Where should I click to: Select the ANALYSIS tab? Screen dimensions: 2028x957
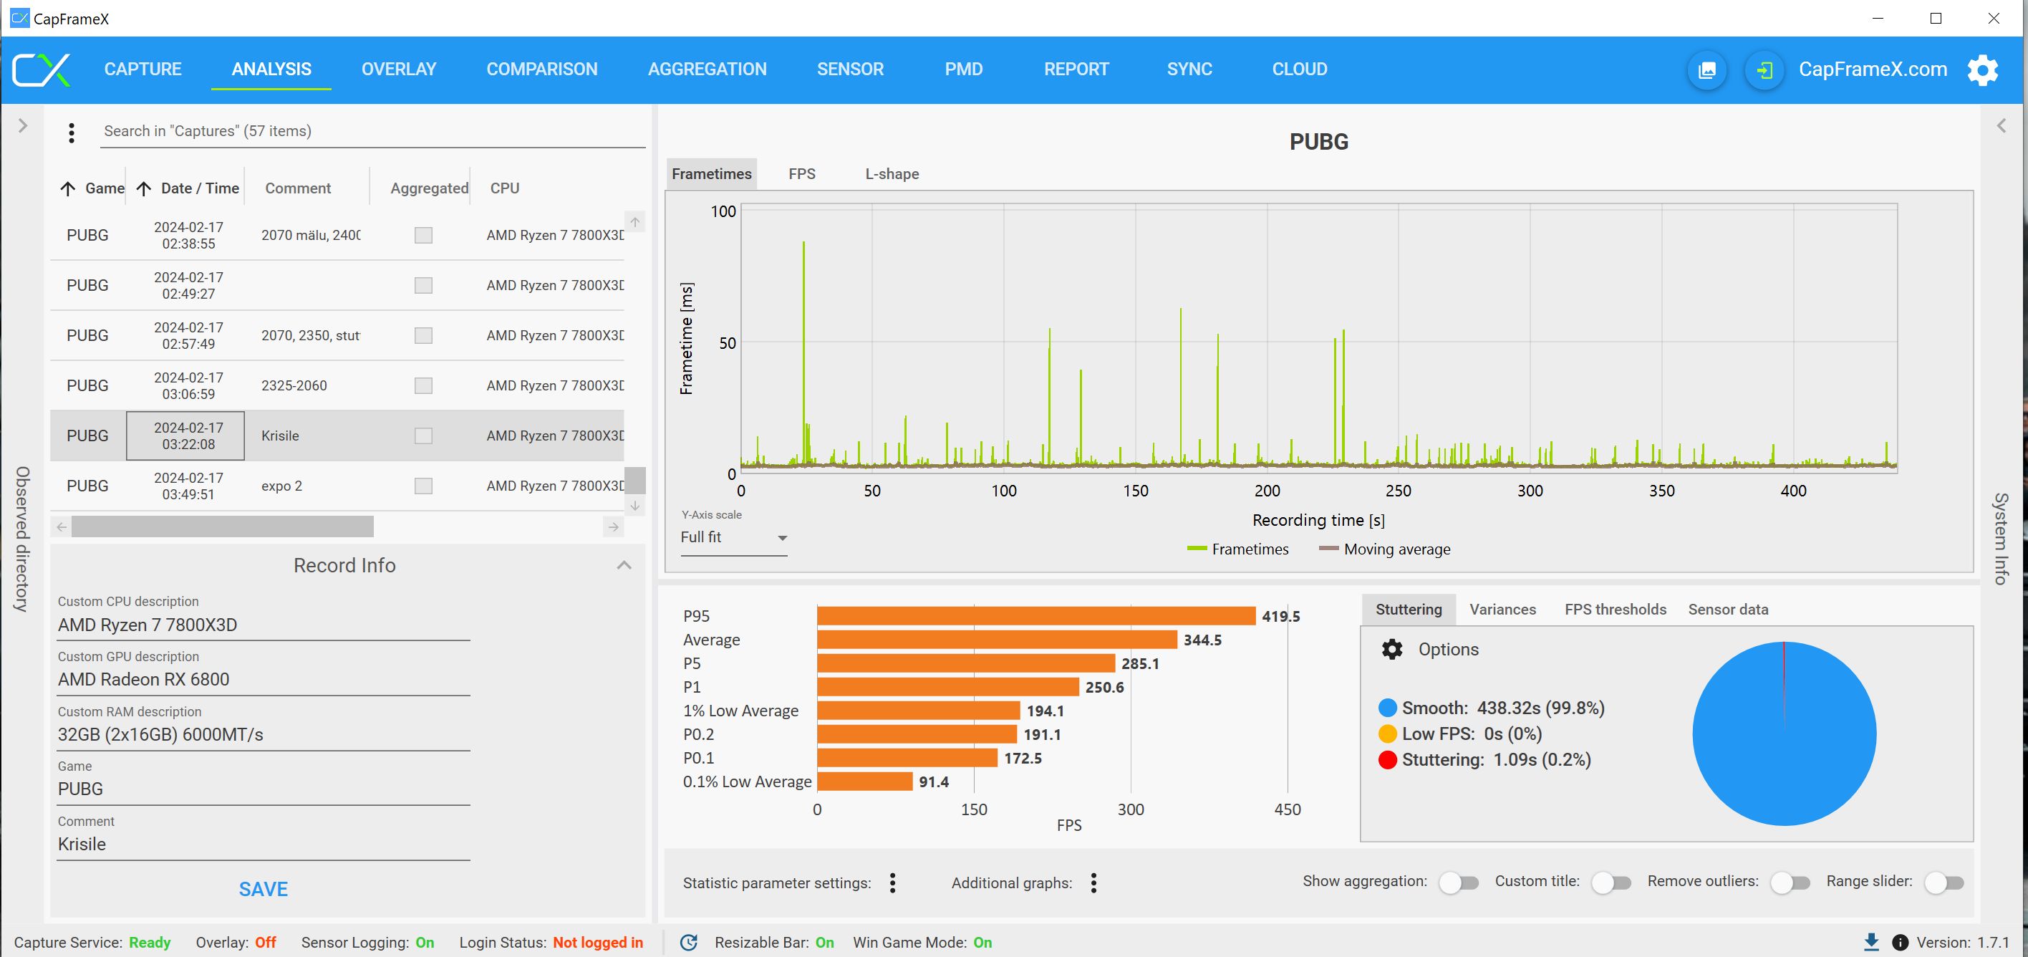pos(271,69)
